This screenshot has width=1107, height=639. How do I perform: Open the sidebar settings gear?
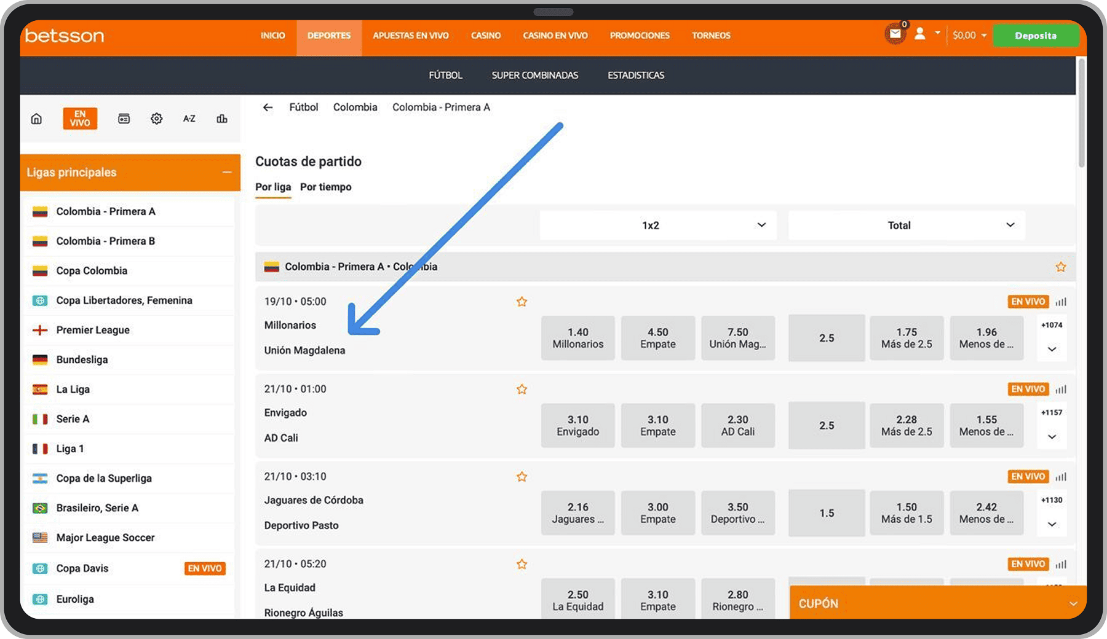(156, 119)
